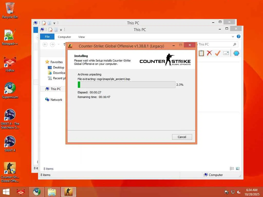Click the taskbar clock showing 6:34 AM
The image size is (263, 197).
point(252,192)
